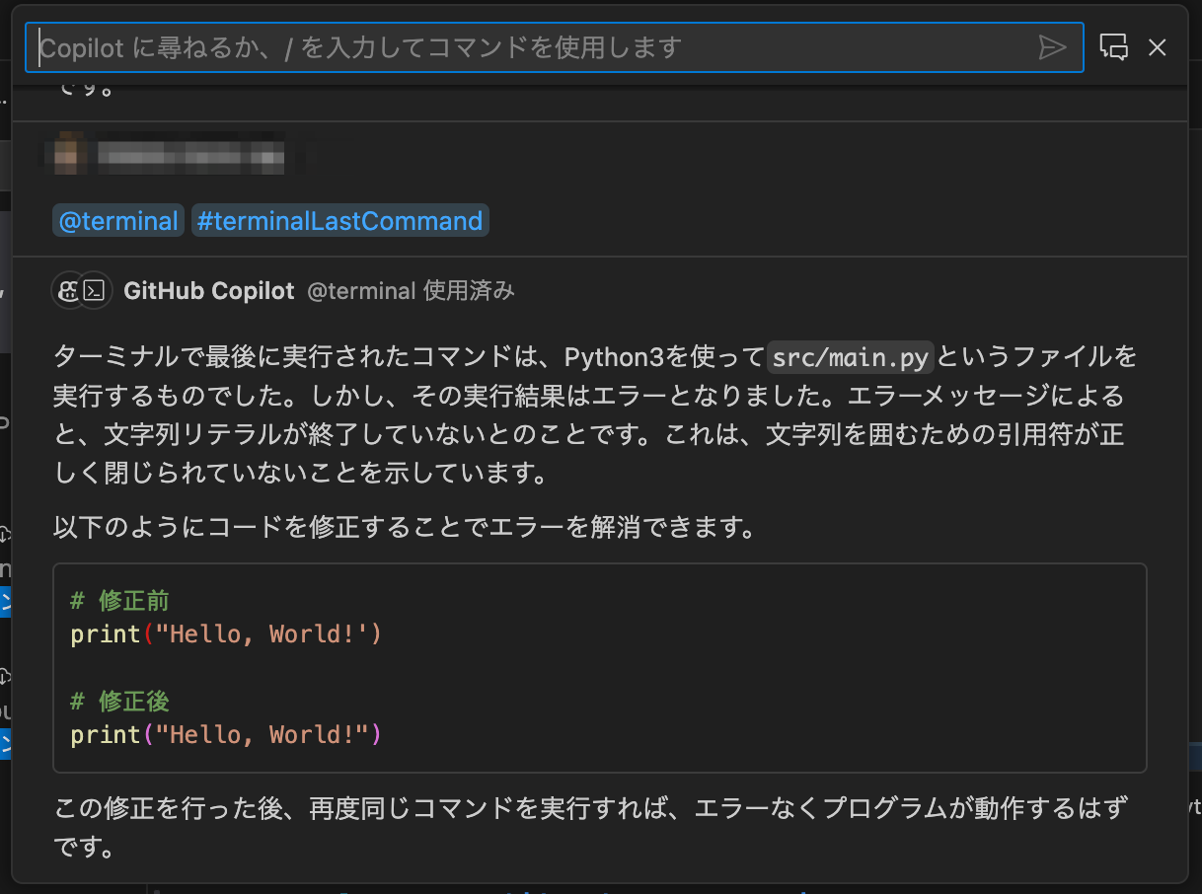Select the code block with the print fix
This screenshot has height=894, width=1202.
[x=600, y=667]
